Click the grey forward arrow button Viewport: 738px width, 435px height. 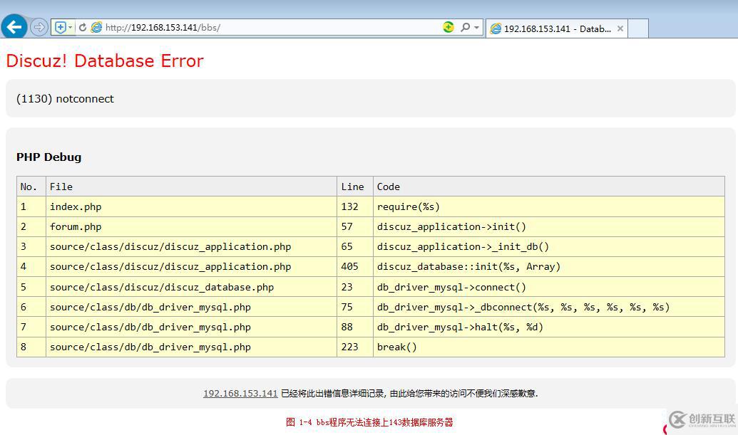click(x=39, y=27)
